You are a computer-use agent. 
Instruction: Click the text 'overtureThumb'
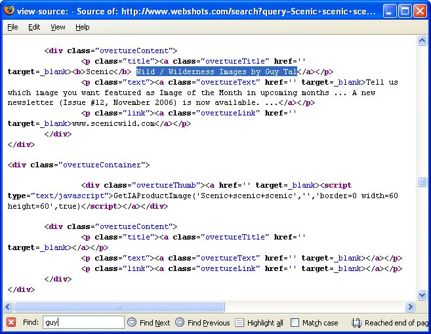click(166, 185)
